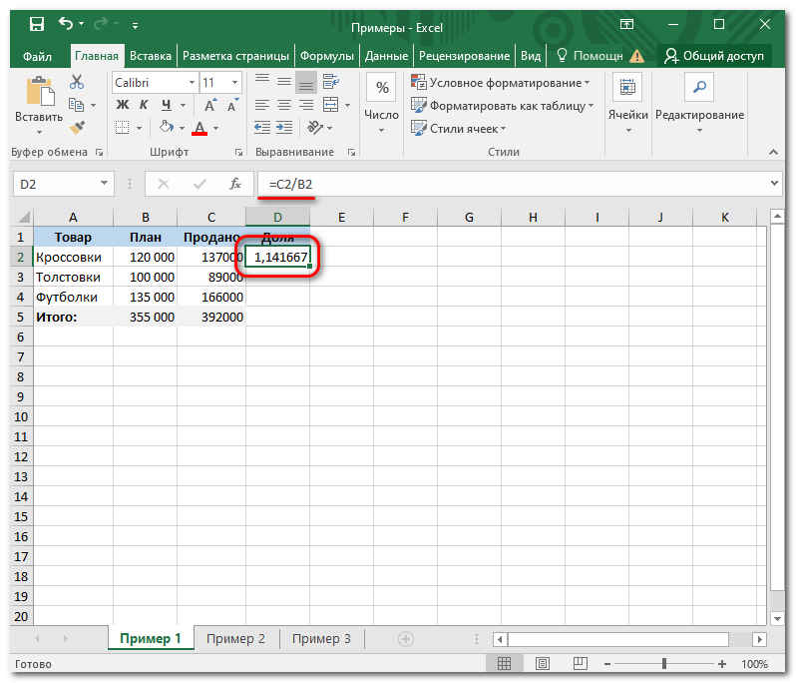Zoom in with plus button
796x683 pixels.
pos(722,664)
